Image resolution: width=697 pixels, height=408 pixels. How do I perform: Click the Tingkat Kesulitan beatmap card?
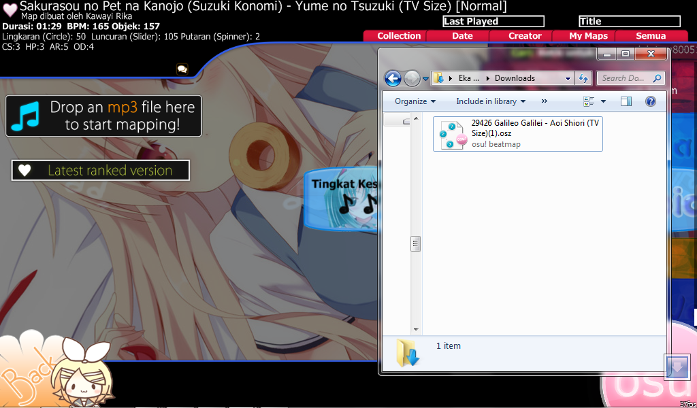[x=342, y=199]
